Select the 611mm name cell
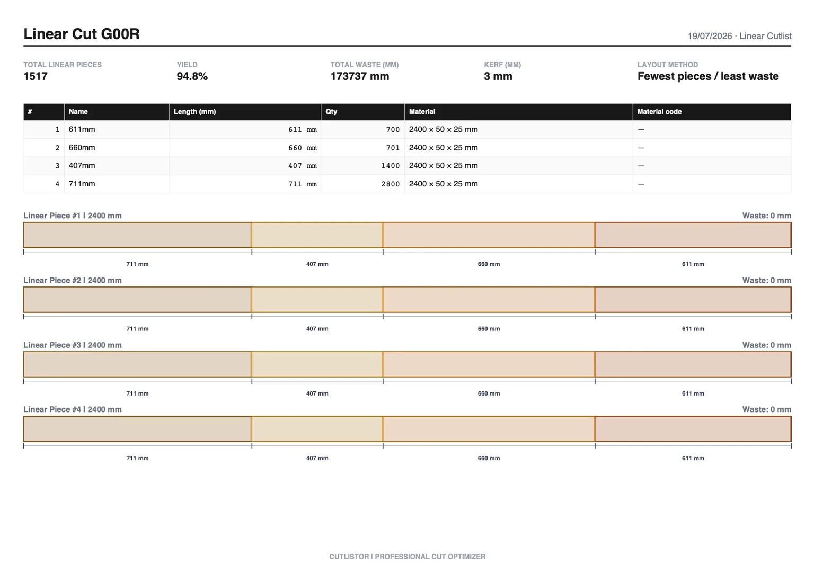This screenshot has height=573, width=814. pos(117,129)
